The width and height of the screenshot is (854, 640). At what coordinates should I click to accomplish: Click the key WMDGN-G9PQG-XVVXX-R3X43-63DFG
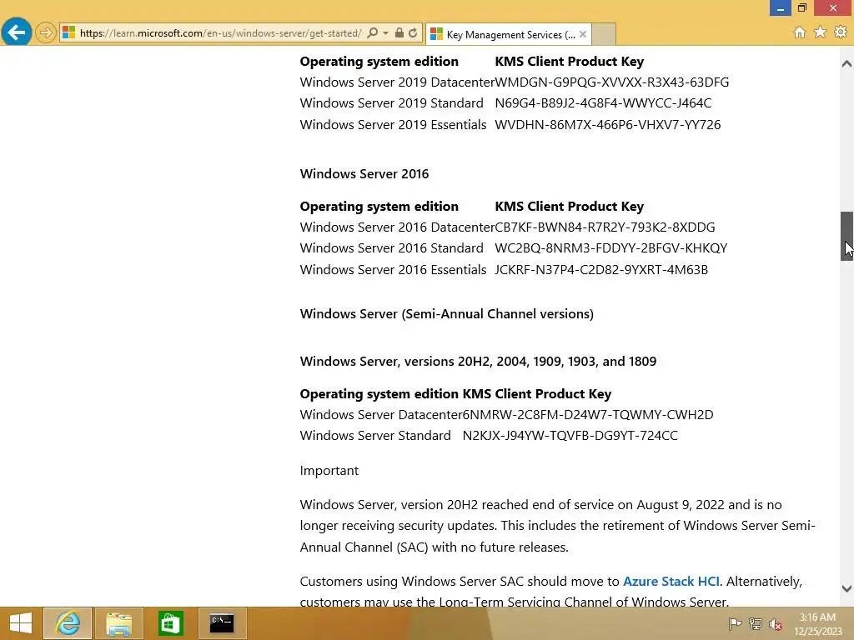pyautogui.click(x=611, y=82)
